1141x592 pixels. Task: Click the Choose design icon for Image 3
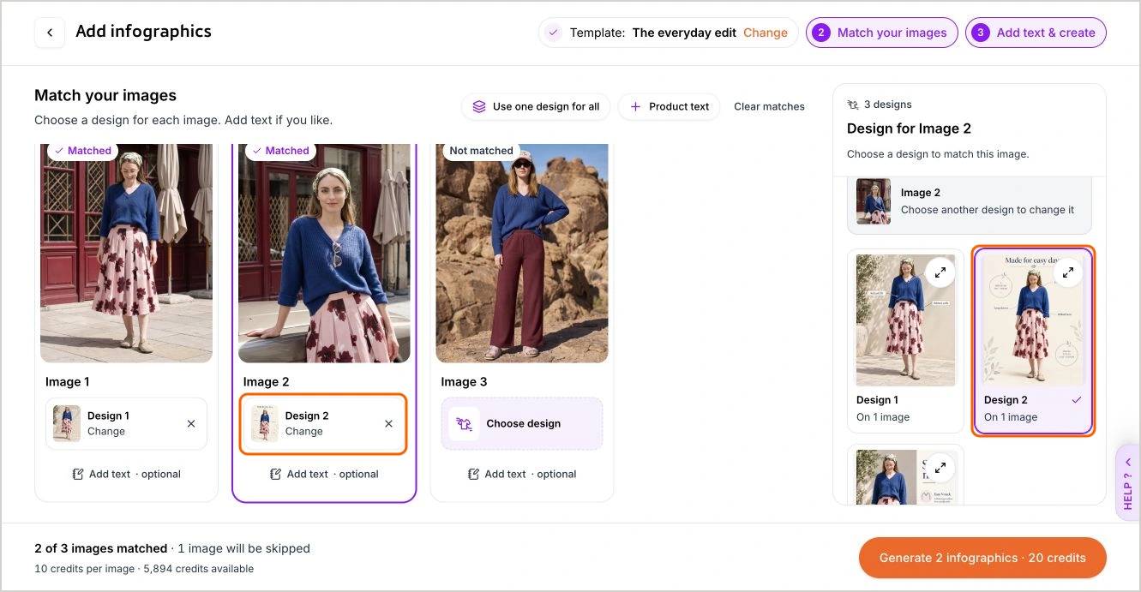click(464, 423)
